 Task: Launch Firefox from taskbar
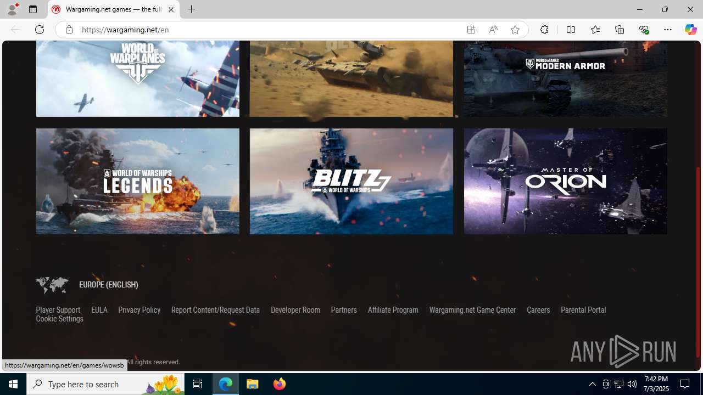(280, 384)
